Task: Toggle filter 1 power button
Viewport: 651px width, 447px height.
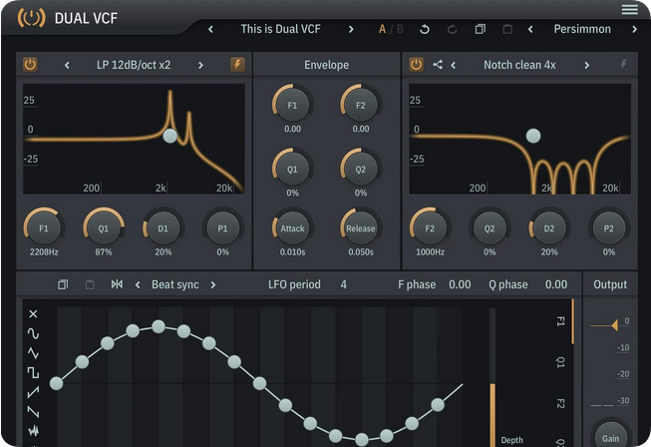Action: (30, 65)
